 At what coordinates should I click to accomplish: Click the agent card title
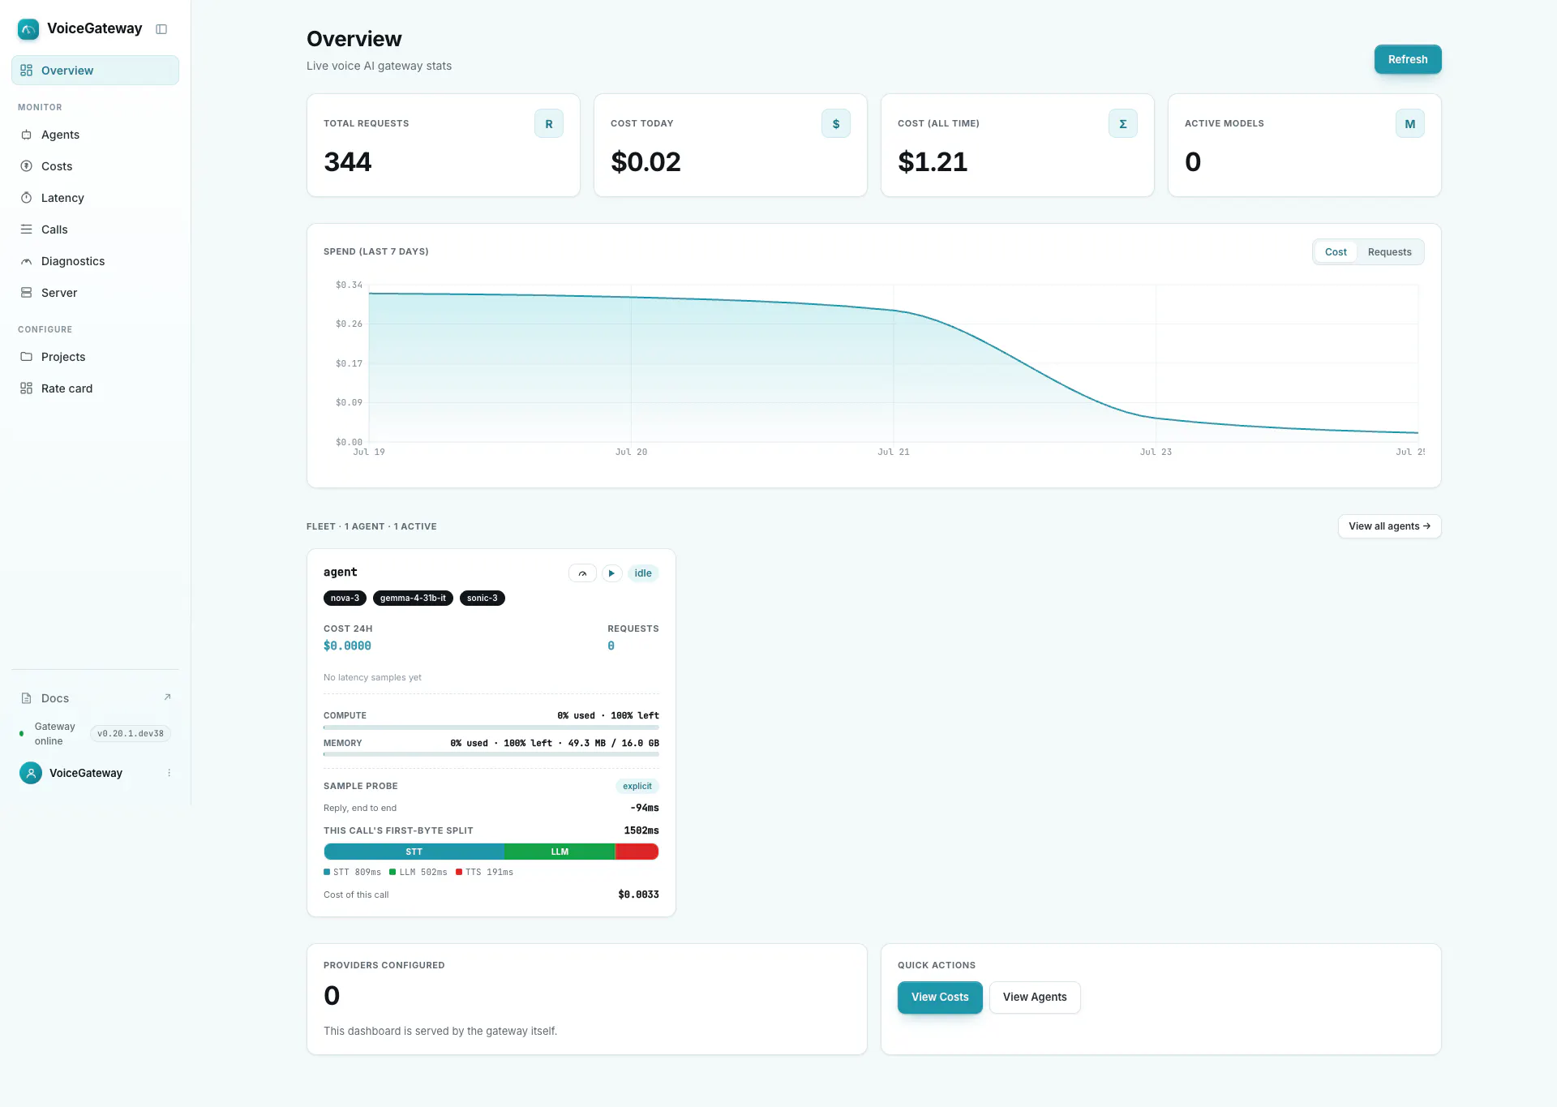click(341, 573)
